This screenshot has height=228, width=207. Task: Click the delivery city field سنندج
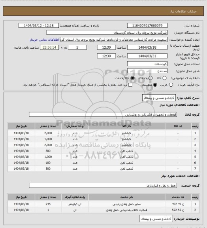point(147,71)
